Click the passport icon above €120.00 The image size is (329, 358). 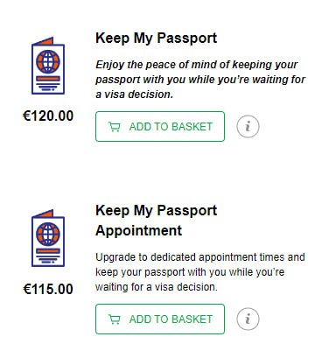click(48, 66)
